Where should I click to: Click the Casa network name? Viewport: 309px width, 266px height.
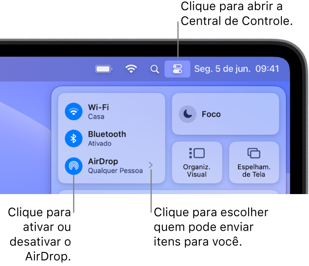(96, 117)
